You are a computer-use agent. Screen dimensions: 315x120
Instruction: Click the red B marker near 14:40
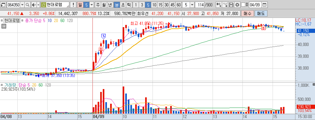pyautogui.click(x=263, y=28)
